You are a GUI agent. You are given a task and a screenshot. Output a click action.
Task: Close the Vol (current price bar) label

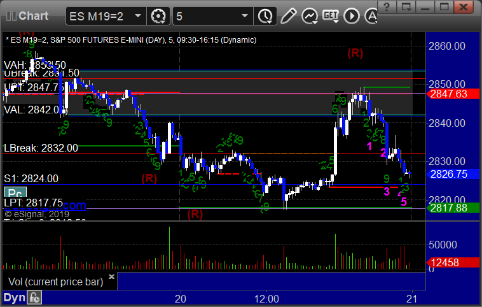point(111,276)
